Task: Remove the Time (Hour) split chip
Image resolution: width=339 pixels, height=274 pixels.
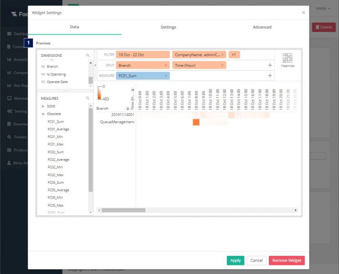Action: pos(222,65)
